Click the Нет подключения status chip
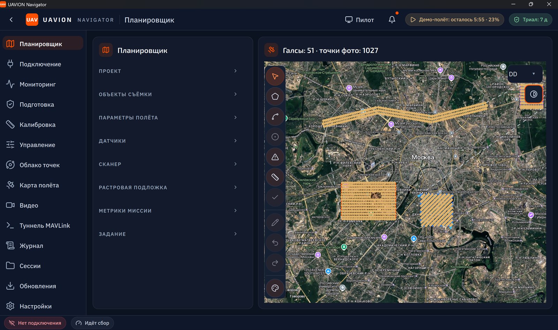The image size is (558, 330). (35, 323)
